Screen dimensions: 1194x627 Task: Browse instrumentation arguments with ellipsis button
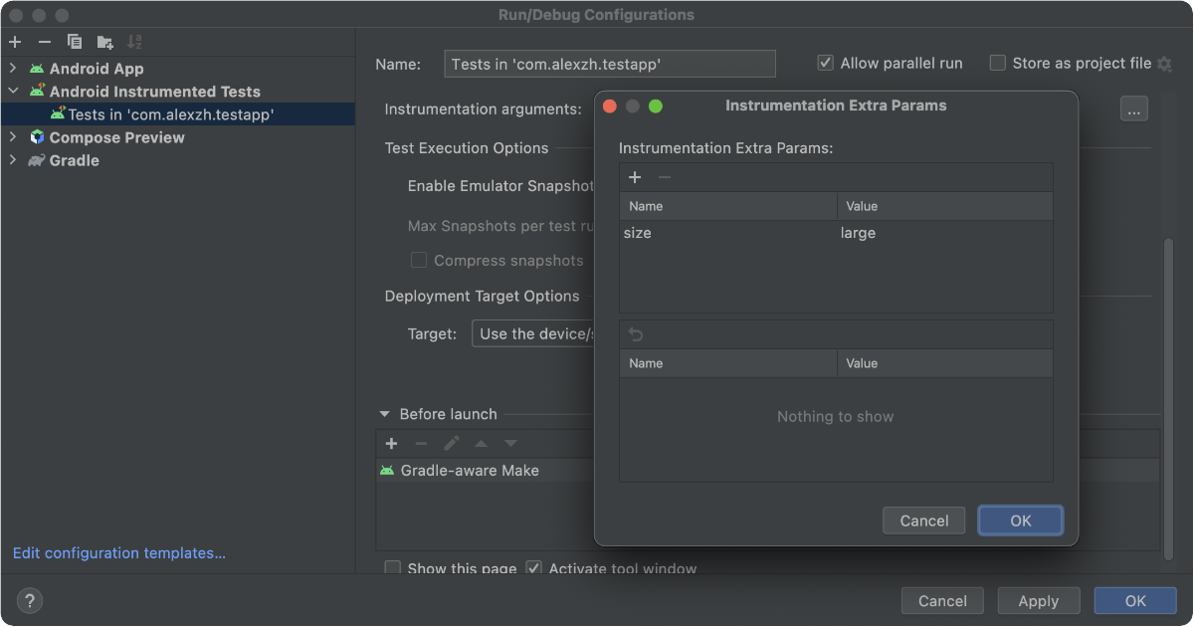click(1134, 108)
